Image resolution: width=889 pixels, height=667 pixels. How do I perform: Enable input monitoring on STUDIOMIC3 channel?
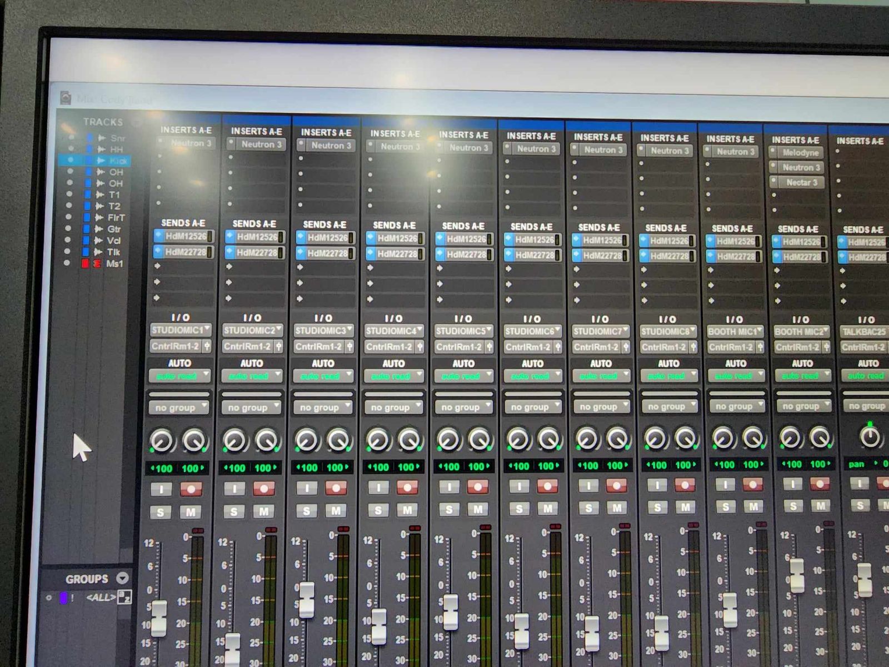pos(307,489)
